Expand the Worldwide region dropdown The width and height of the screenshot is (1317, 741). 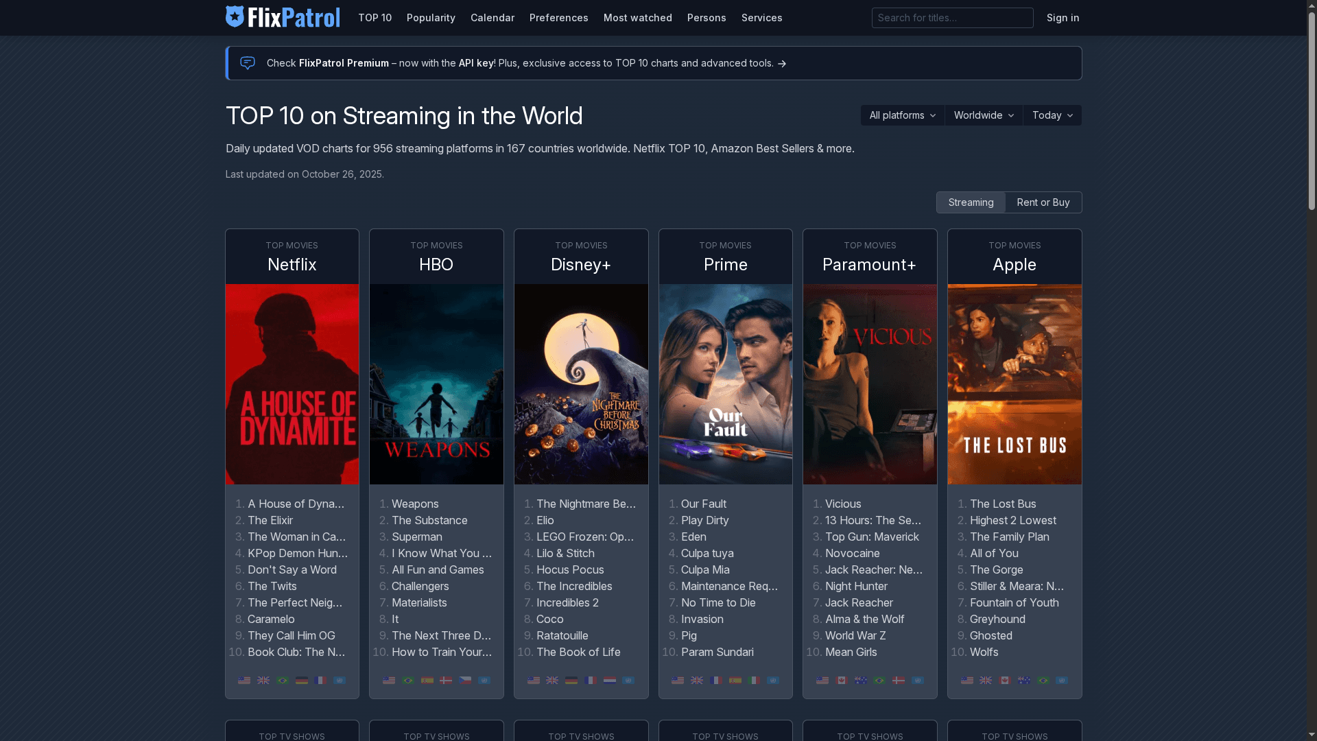(x=984, y=115)
